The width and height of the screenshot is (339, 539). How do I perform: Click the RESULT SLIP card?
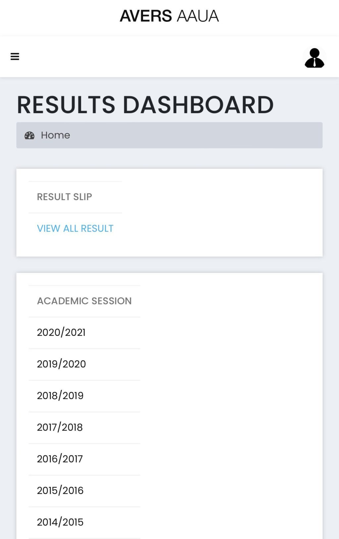pos(169,212)
